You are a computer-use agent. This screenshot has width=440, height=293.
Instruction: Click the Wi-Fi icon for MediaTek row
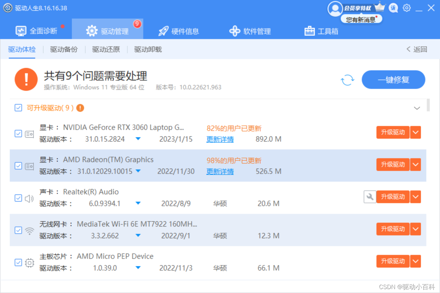29,231
